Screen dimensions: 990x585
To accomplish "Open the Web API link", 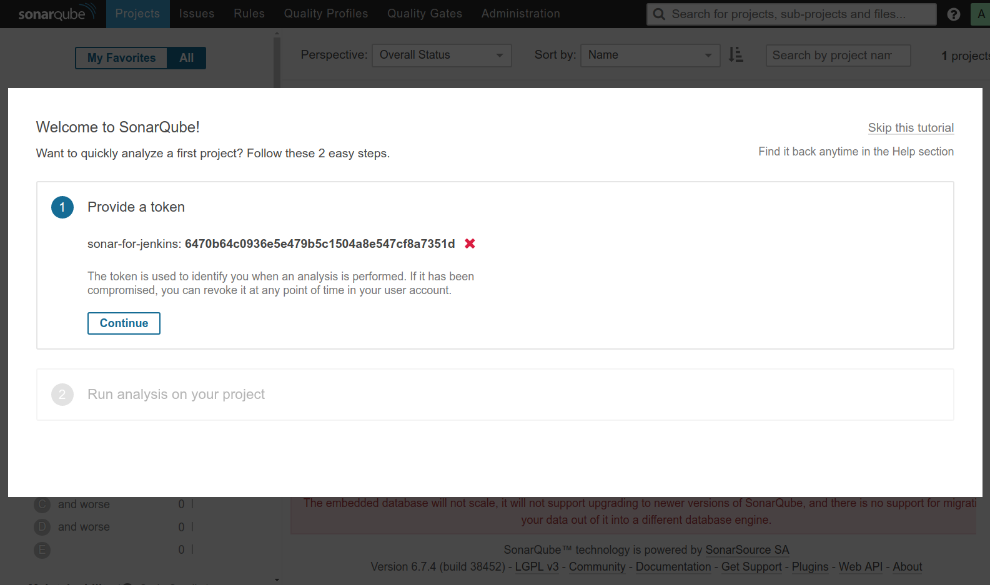I will coord(861,567).
